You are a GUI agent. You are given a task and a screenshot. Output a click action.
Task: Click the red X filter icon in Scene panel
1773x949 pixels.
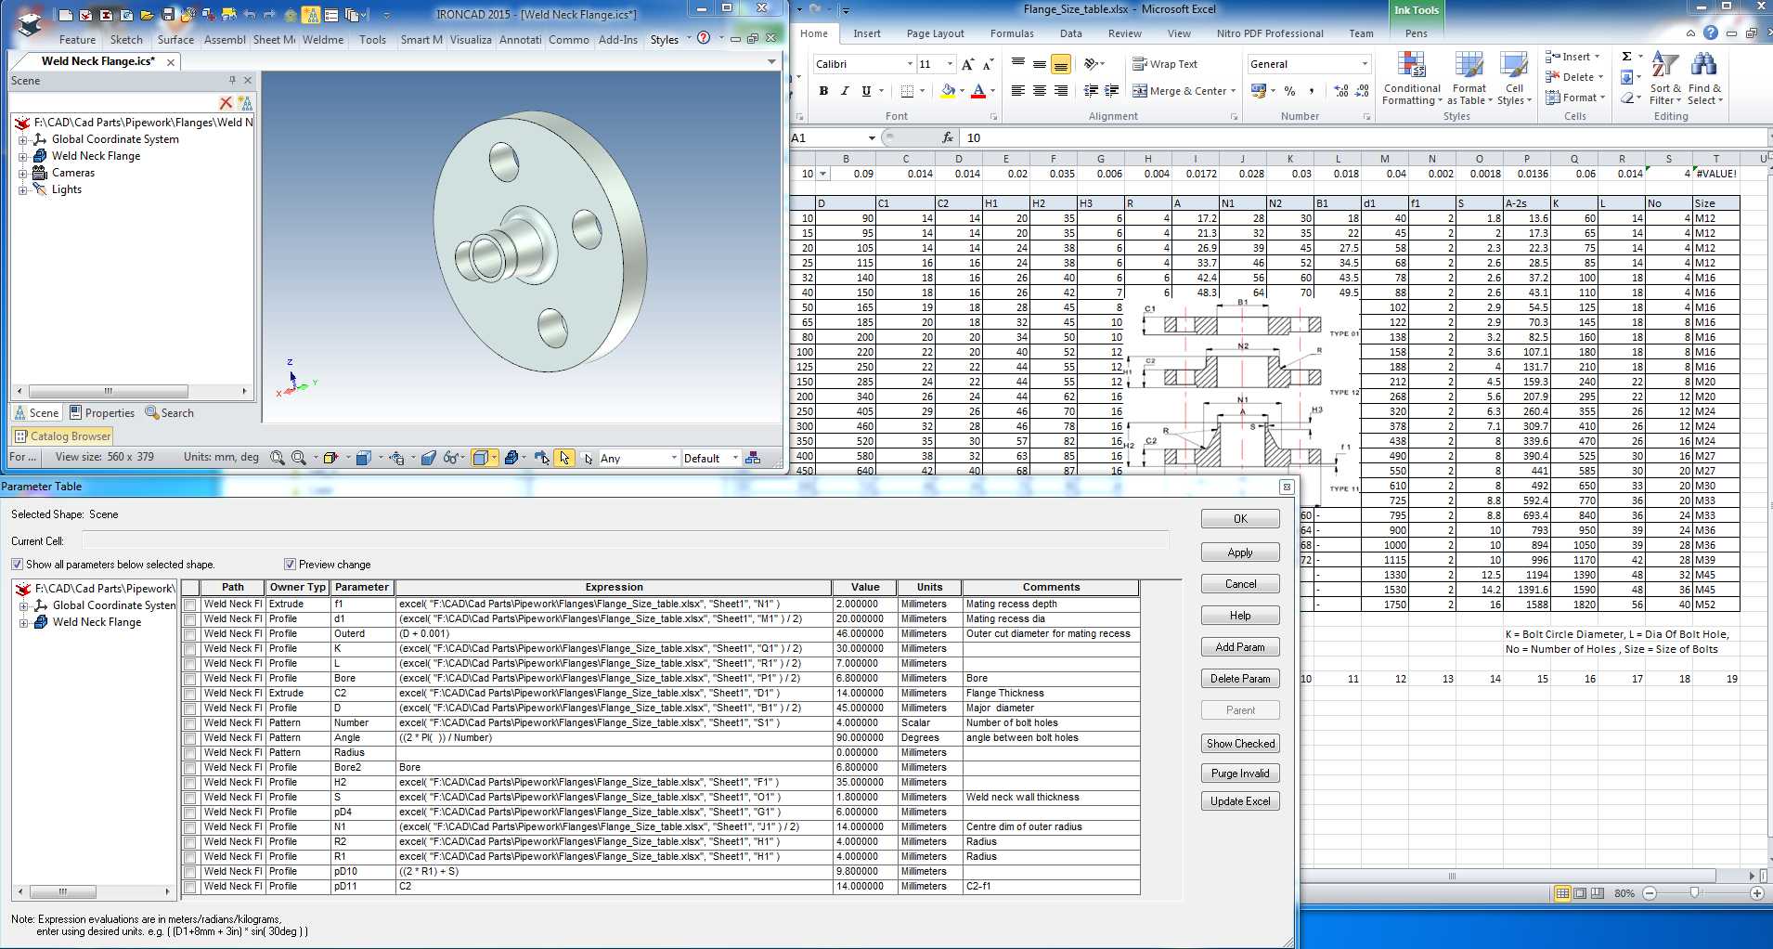226,103
